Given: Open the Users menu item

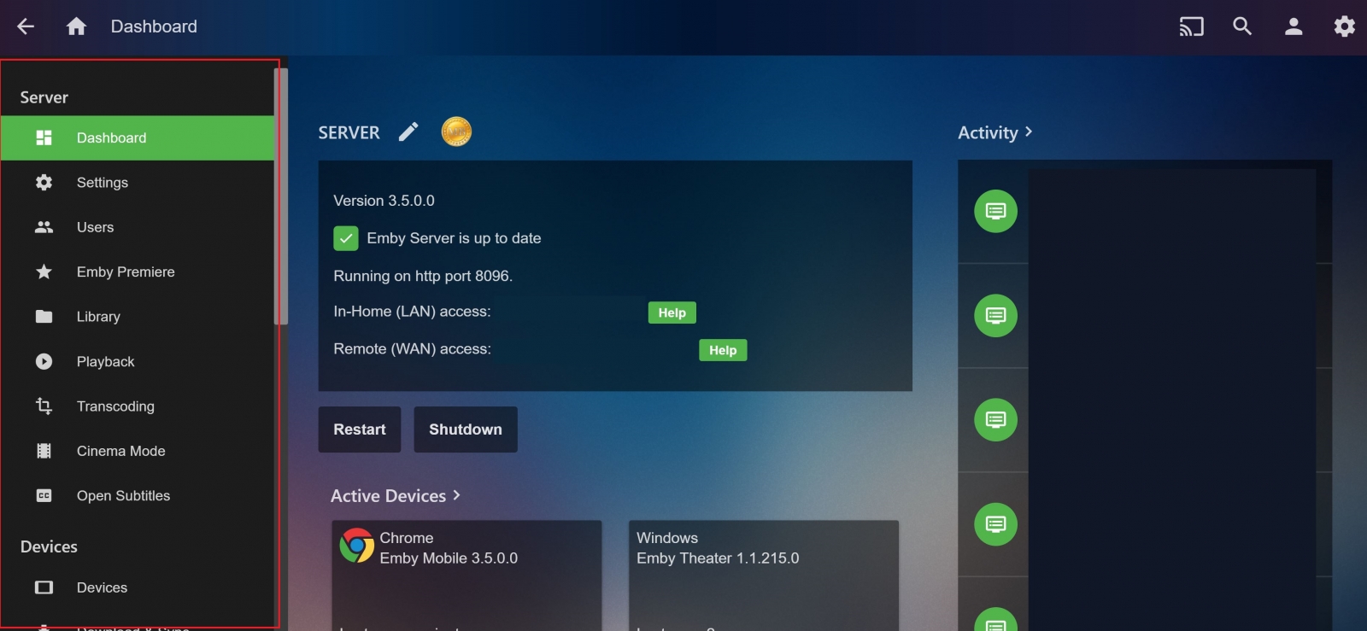Looking at the screenshot, I should click(138, 227).
